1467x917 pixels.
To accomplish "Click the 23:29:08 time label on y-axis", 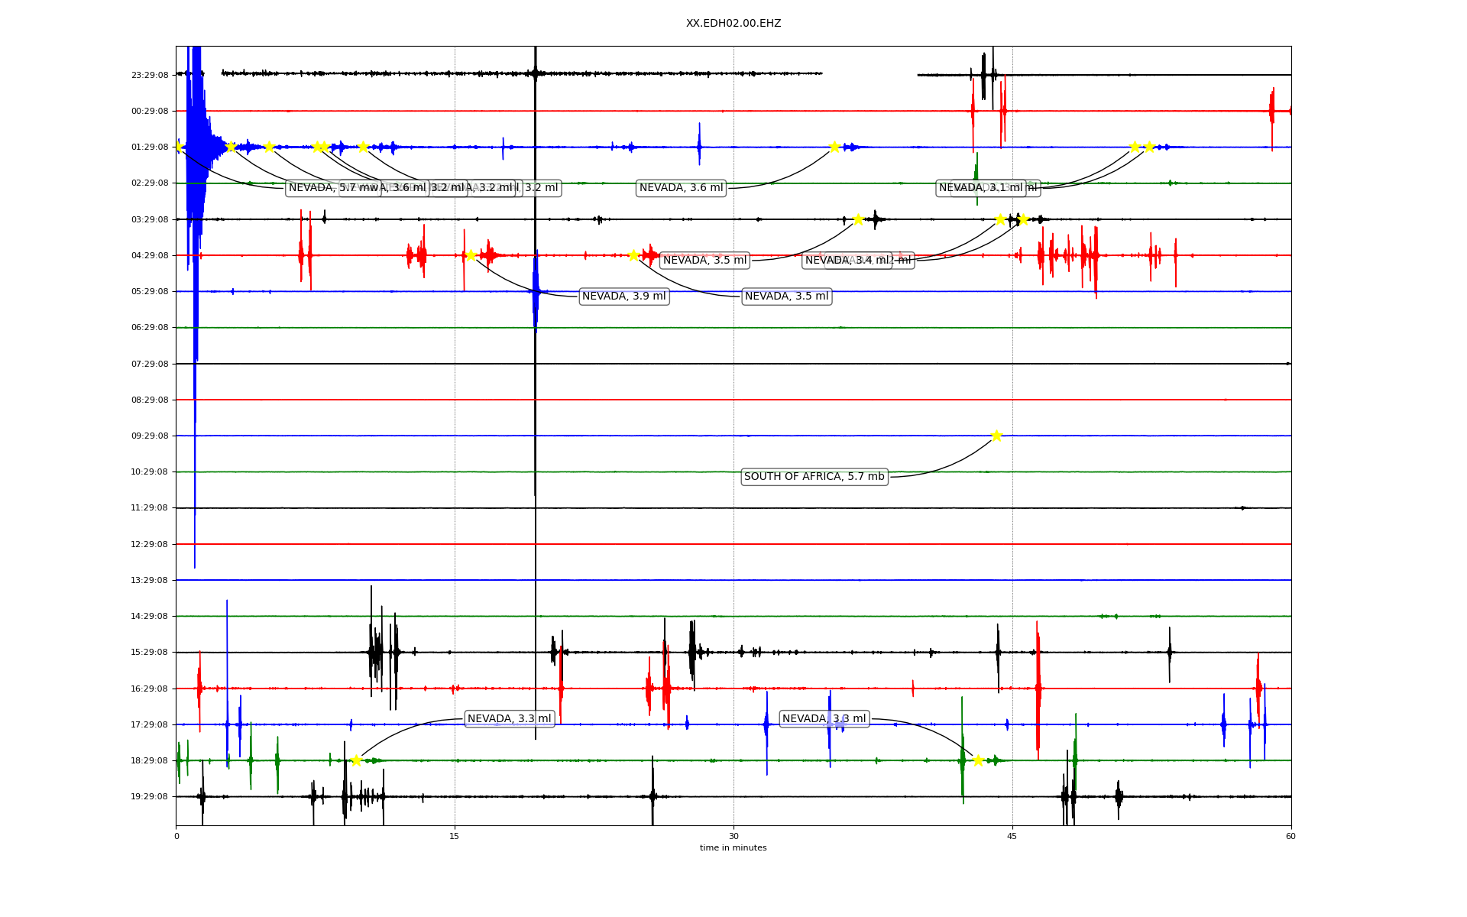I will (150, 75).
